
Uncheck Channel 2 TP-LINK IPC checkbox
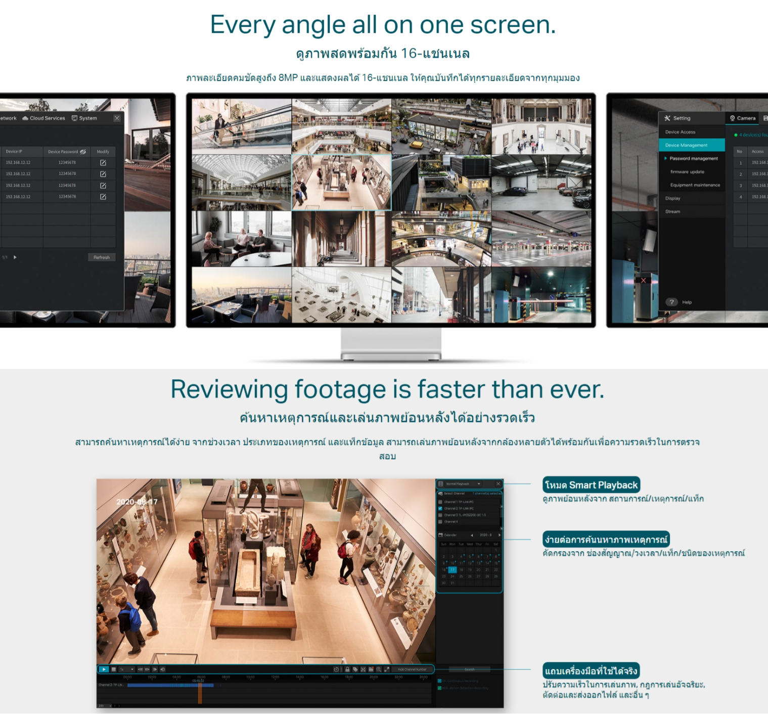(440, 509)
